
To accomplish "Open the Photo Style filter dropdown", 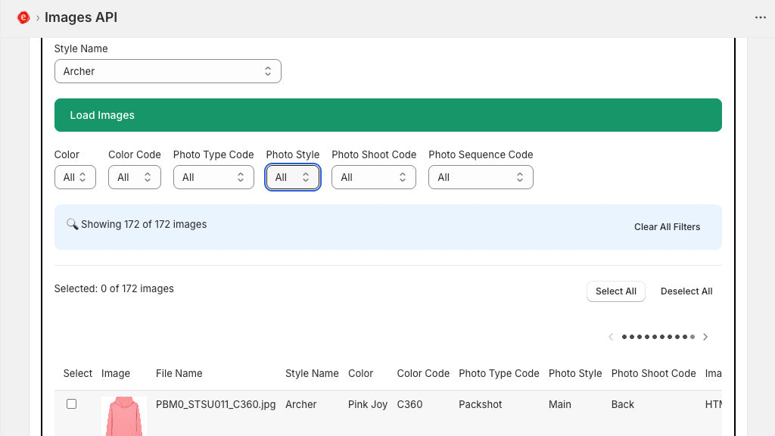I will (x=292, y=177).
